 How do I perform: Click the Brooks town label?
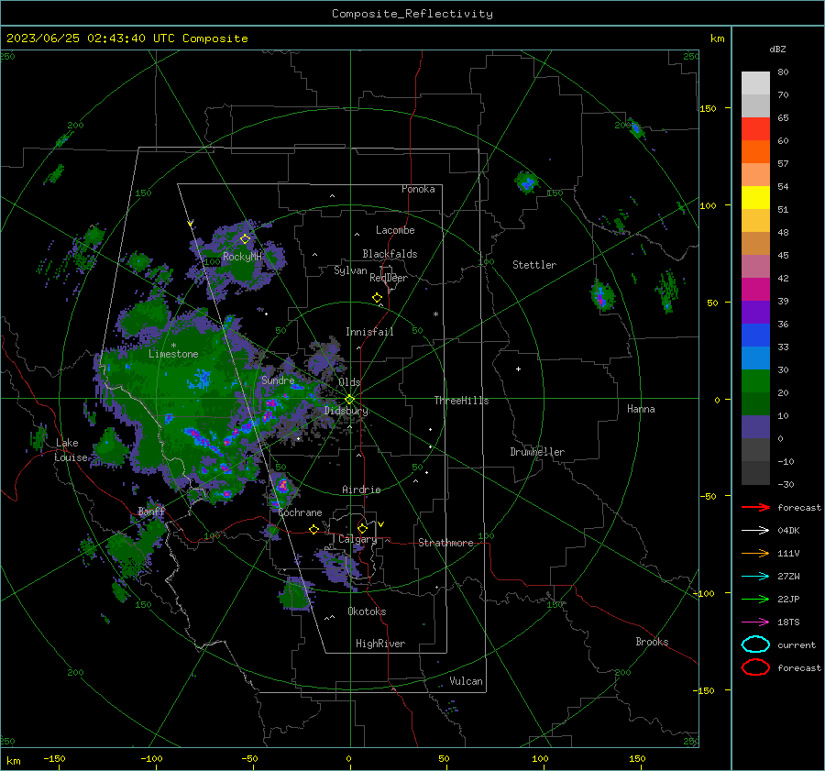[652, 642]
